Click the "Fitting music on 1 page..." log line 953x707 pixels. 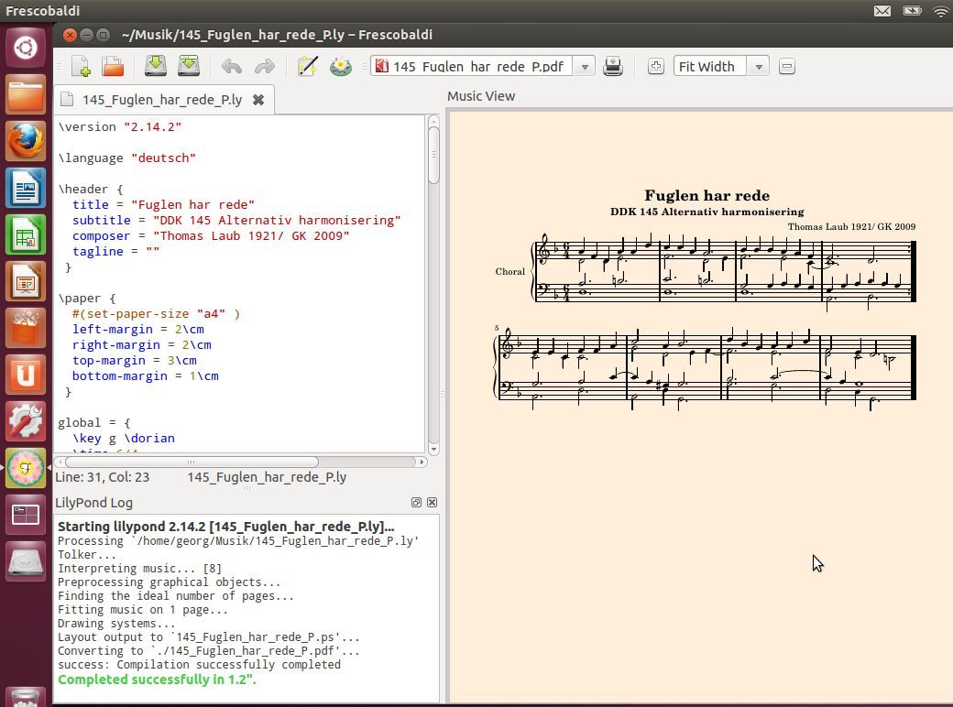coord(143,610)
